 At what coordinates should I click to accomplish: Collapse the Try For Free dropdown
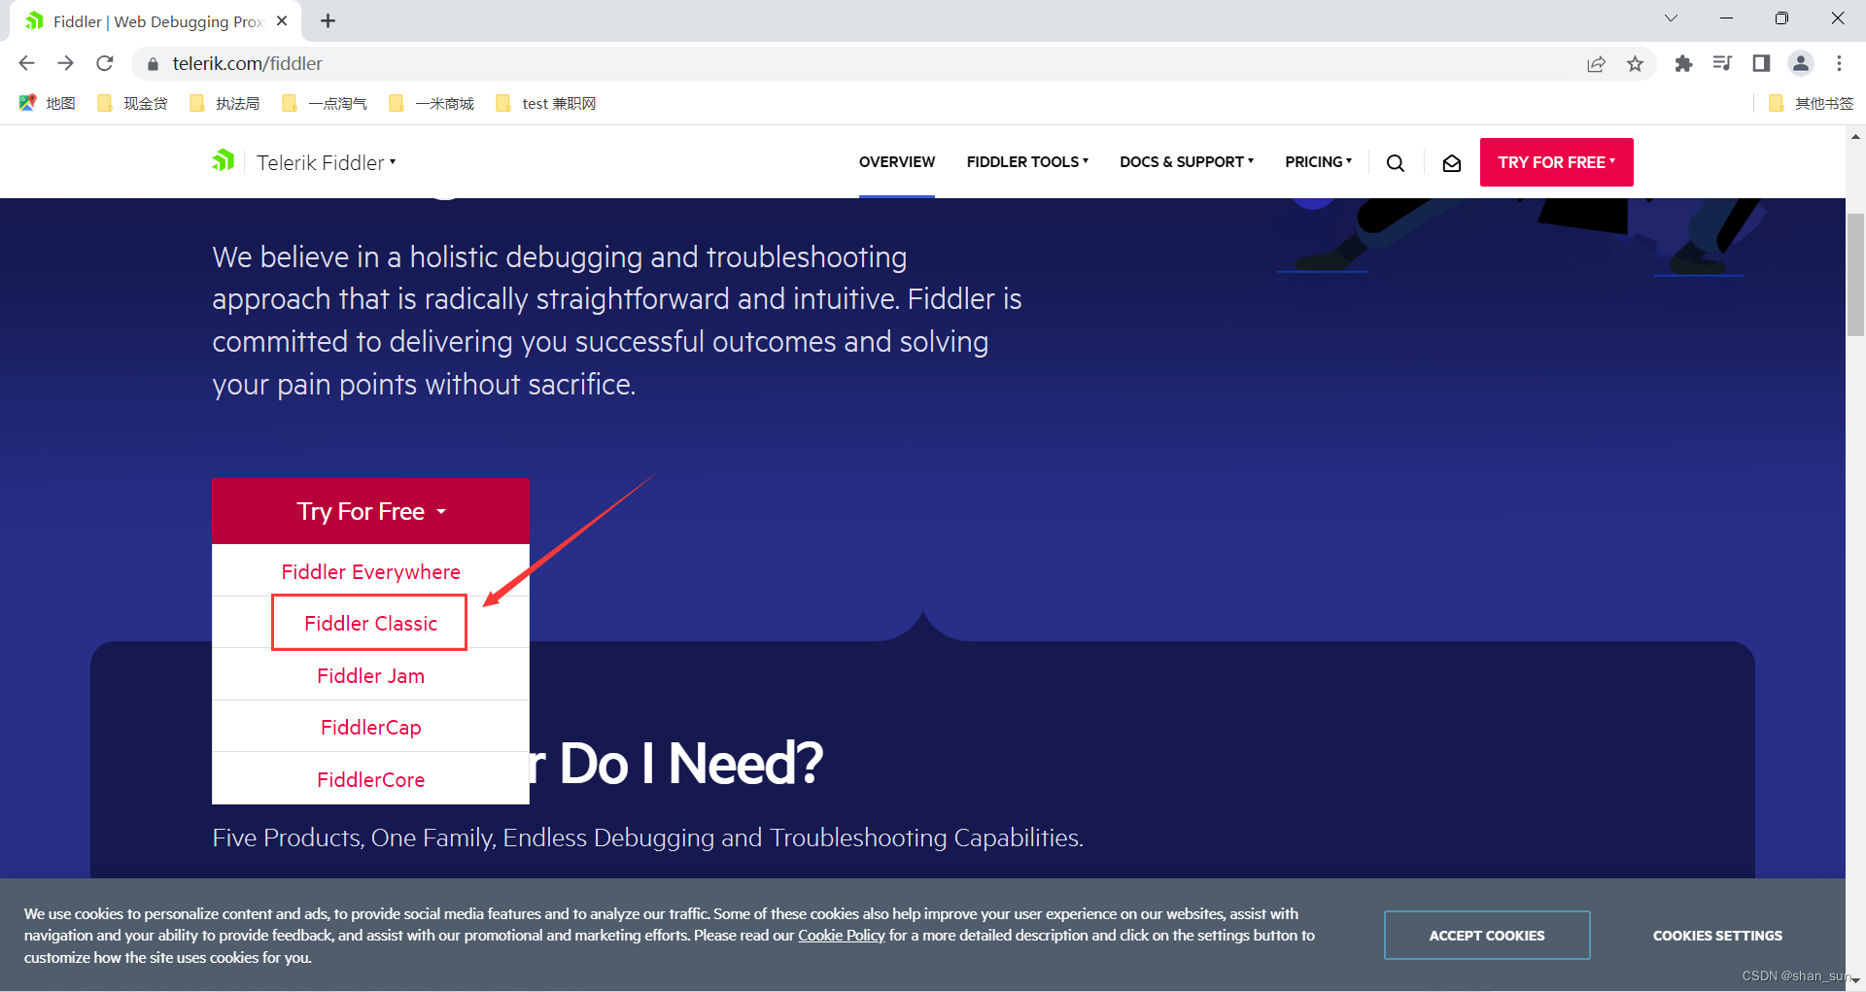370,511
